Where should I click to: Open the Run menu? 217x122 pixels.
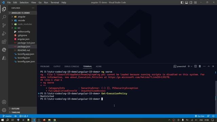click(x=46, y=2)
